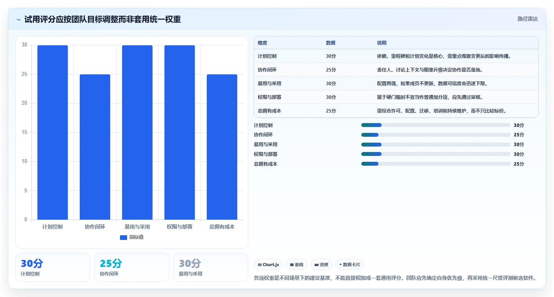Click the 说明 column header
The height and width of the screenshot is (297, 554).
pos(382,43)
